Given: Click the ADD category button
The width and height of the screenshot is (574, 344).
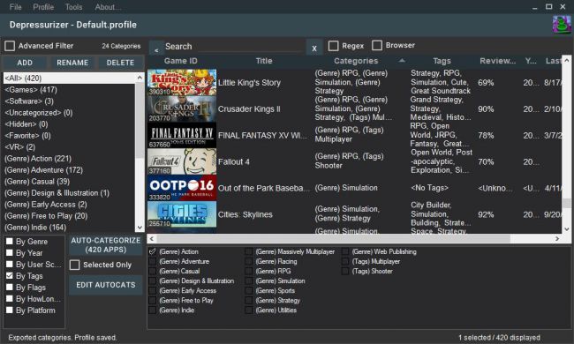Looking at the screenshot, I should [25, 63].
